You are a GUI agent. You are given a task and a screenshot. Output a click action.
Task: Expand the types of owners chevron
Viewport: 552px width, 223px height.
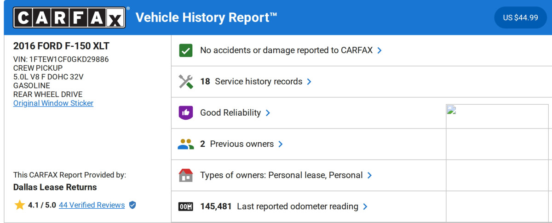369,175
